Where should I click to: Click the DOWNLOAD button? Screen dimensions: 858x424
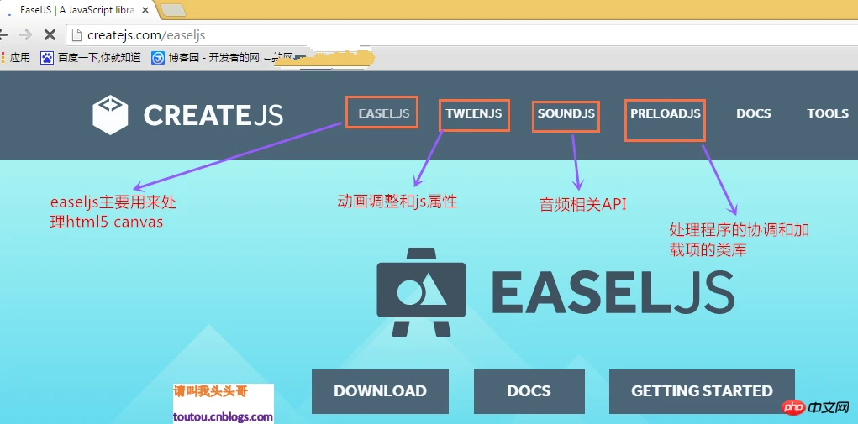(381, 391)
